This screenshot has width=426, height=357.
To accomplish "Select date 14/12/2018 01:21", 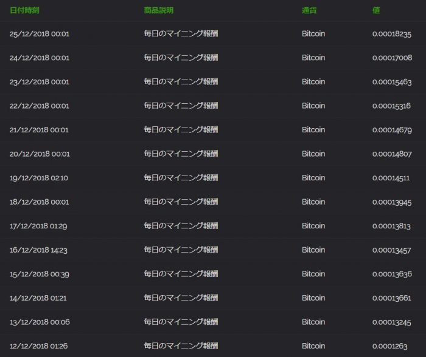I will coord(38,298).
